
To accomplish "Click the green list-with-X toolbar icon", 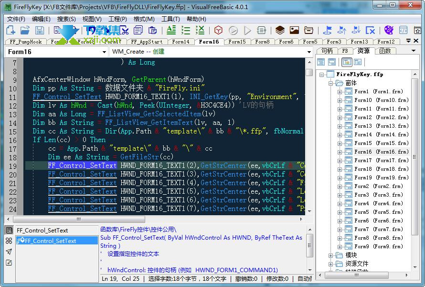I will (200, 30).
